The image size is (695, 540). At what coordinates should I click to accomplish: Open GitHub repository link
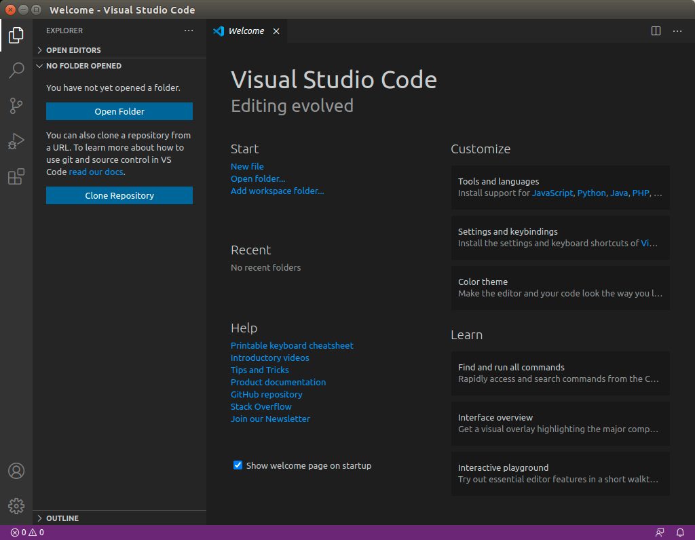266,394
